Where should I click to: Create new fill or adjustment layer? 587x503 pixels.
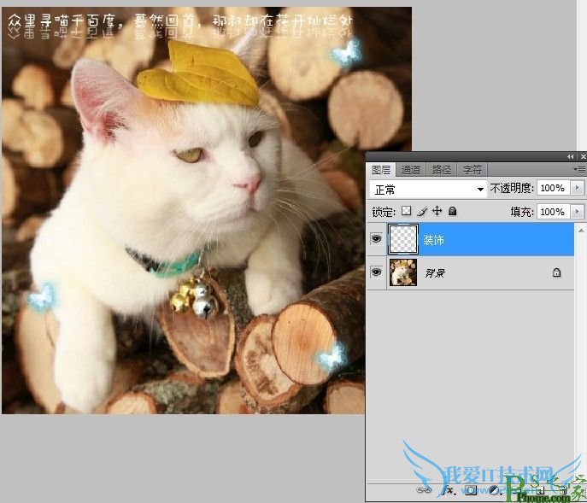(495, 490)
